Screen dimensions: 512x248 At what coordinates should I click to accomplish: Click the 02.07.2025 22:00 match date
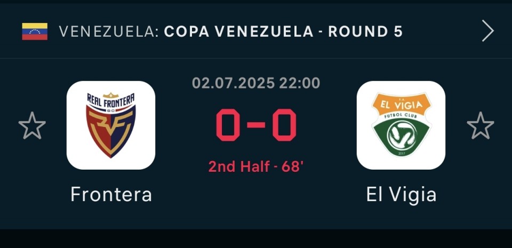256,83
